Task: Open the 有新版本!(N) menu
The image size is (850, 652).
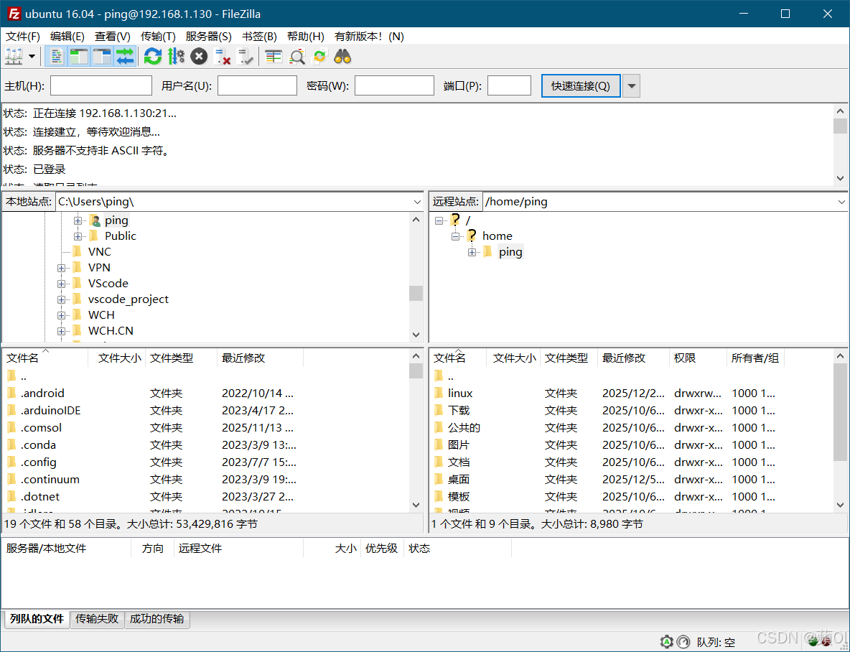Action: [x=369, y=37]
